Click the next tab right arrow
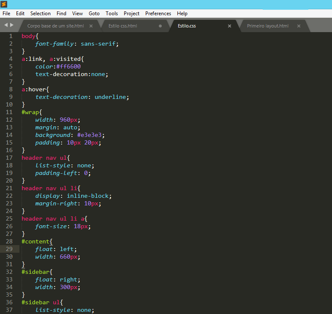The height and width of the screenshot is (314, 332). pyautogui.click(x=12, y=25)
